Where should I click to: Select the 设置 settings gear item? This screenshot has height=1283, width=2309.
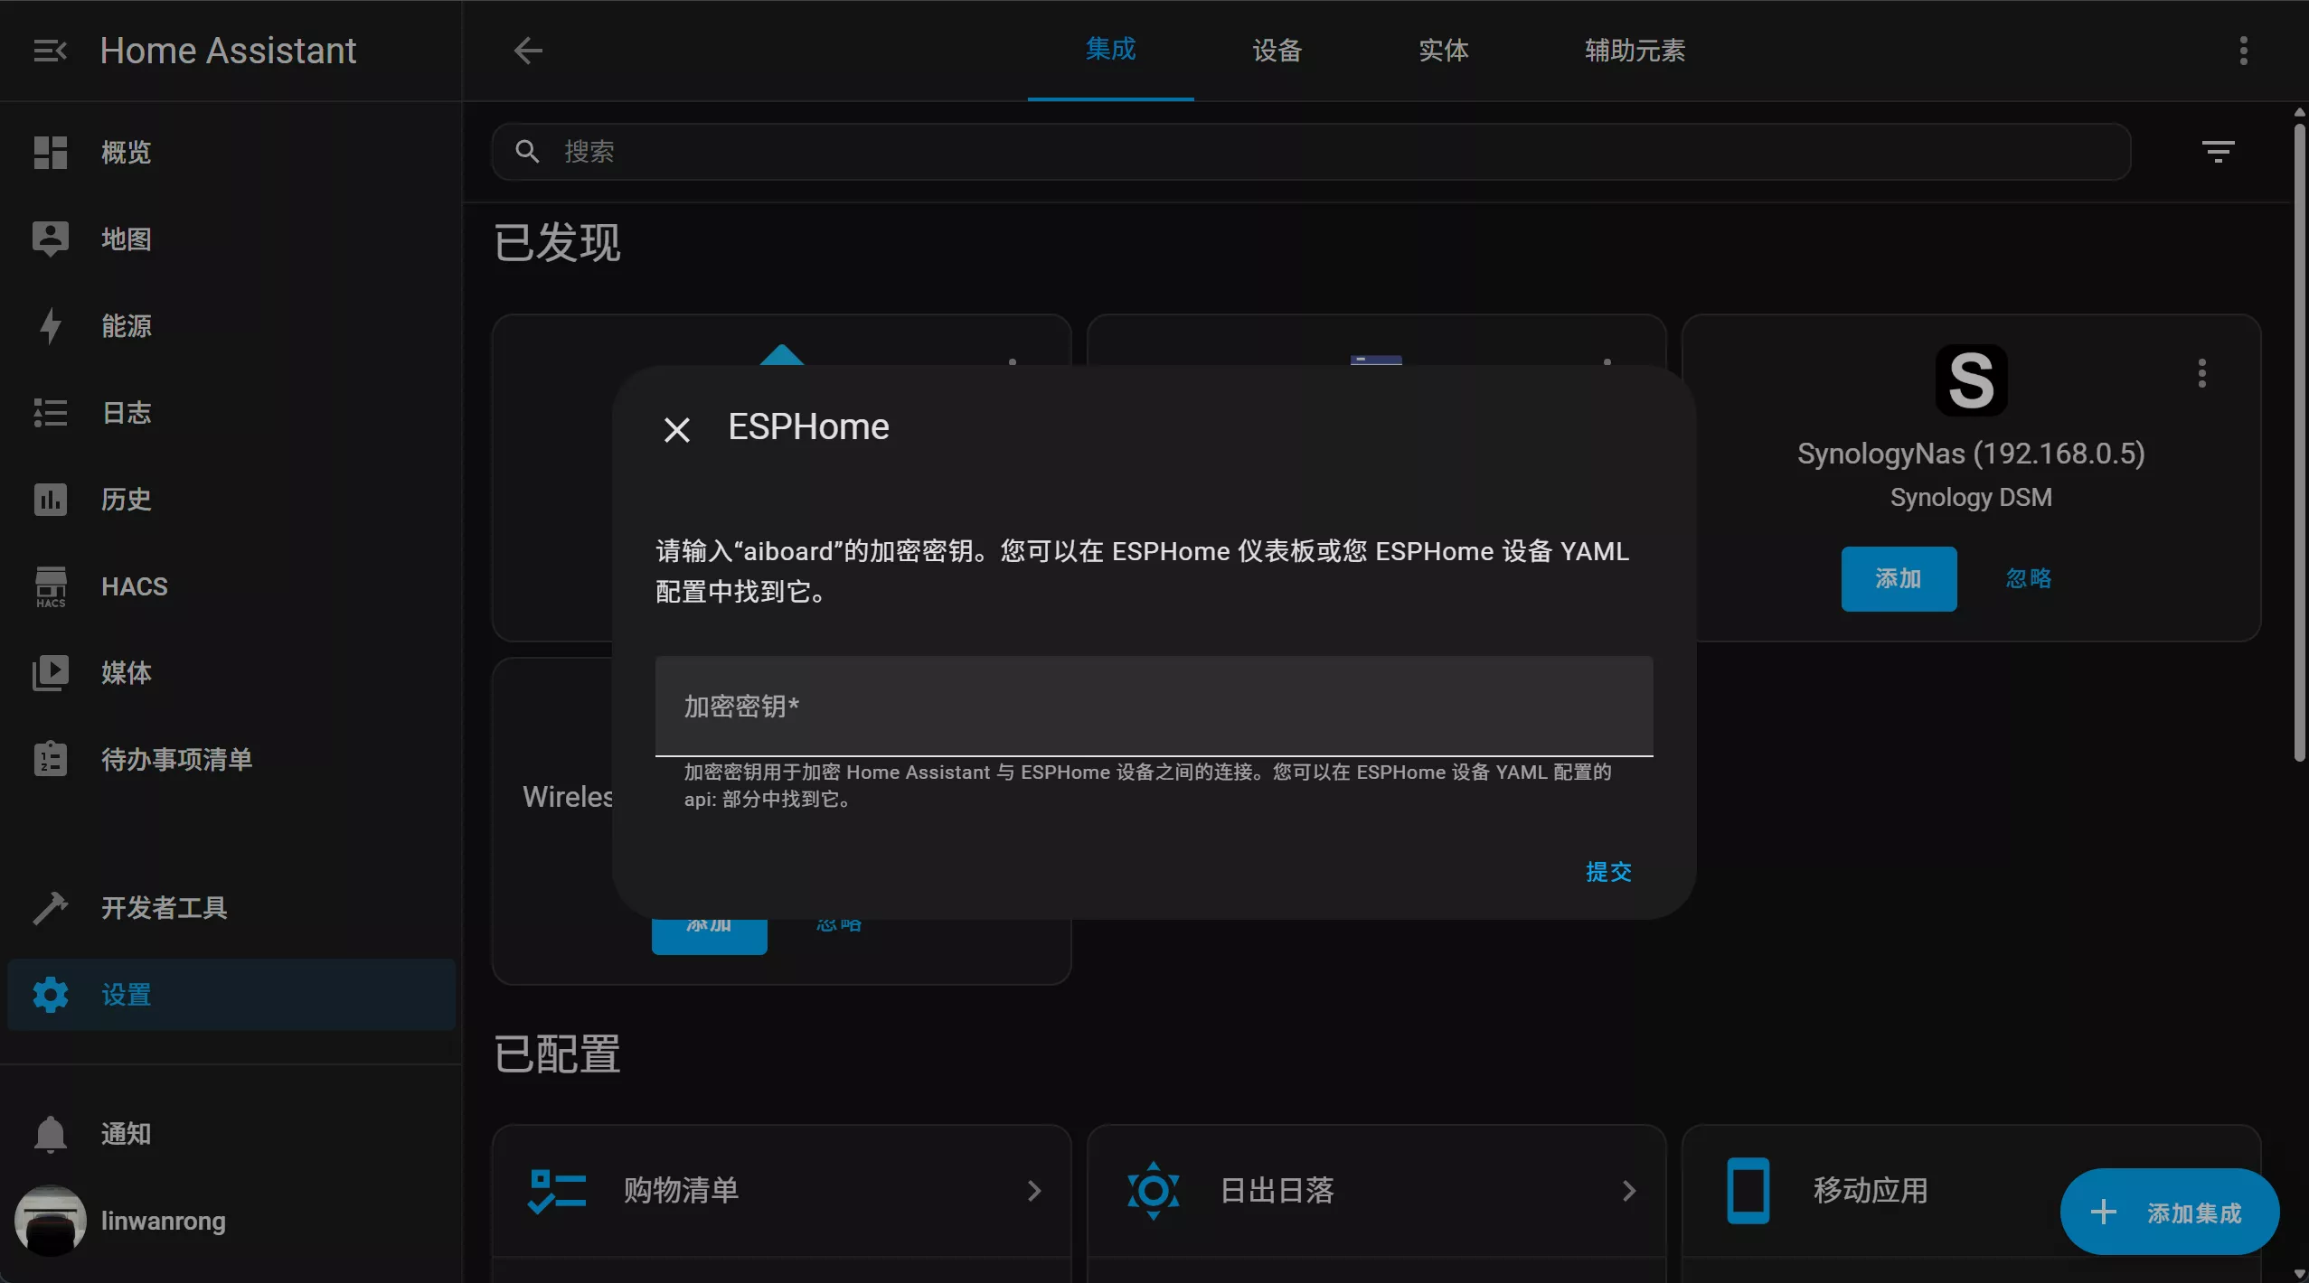(x=231, y=995)
